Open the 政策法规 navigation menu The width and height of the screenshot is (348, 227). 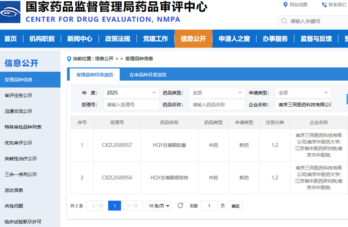(x=118, y=39)
